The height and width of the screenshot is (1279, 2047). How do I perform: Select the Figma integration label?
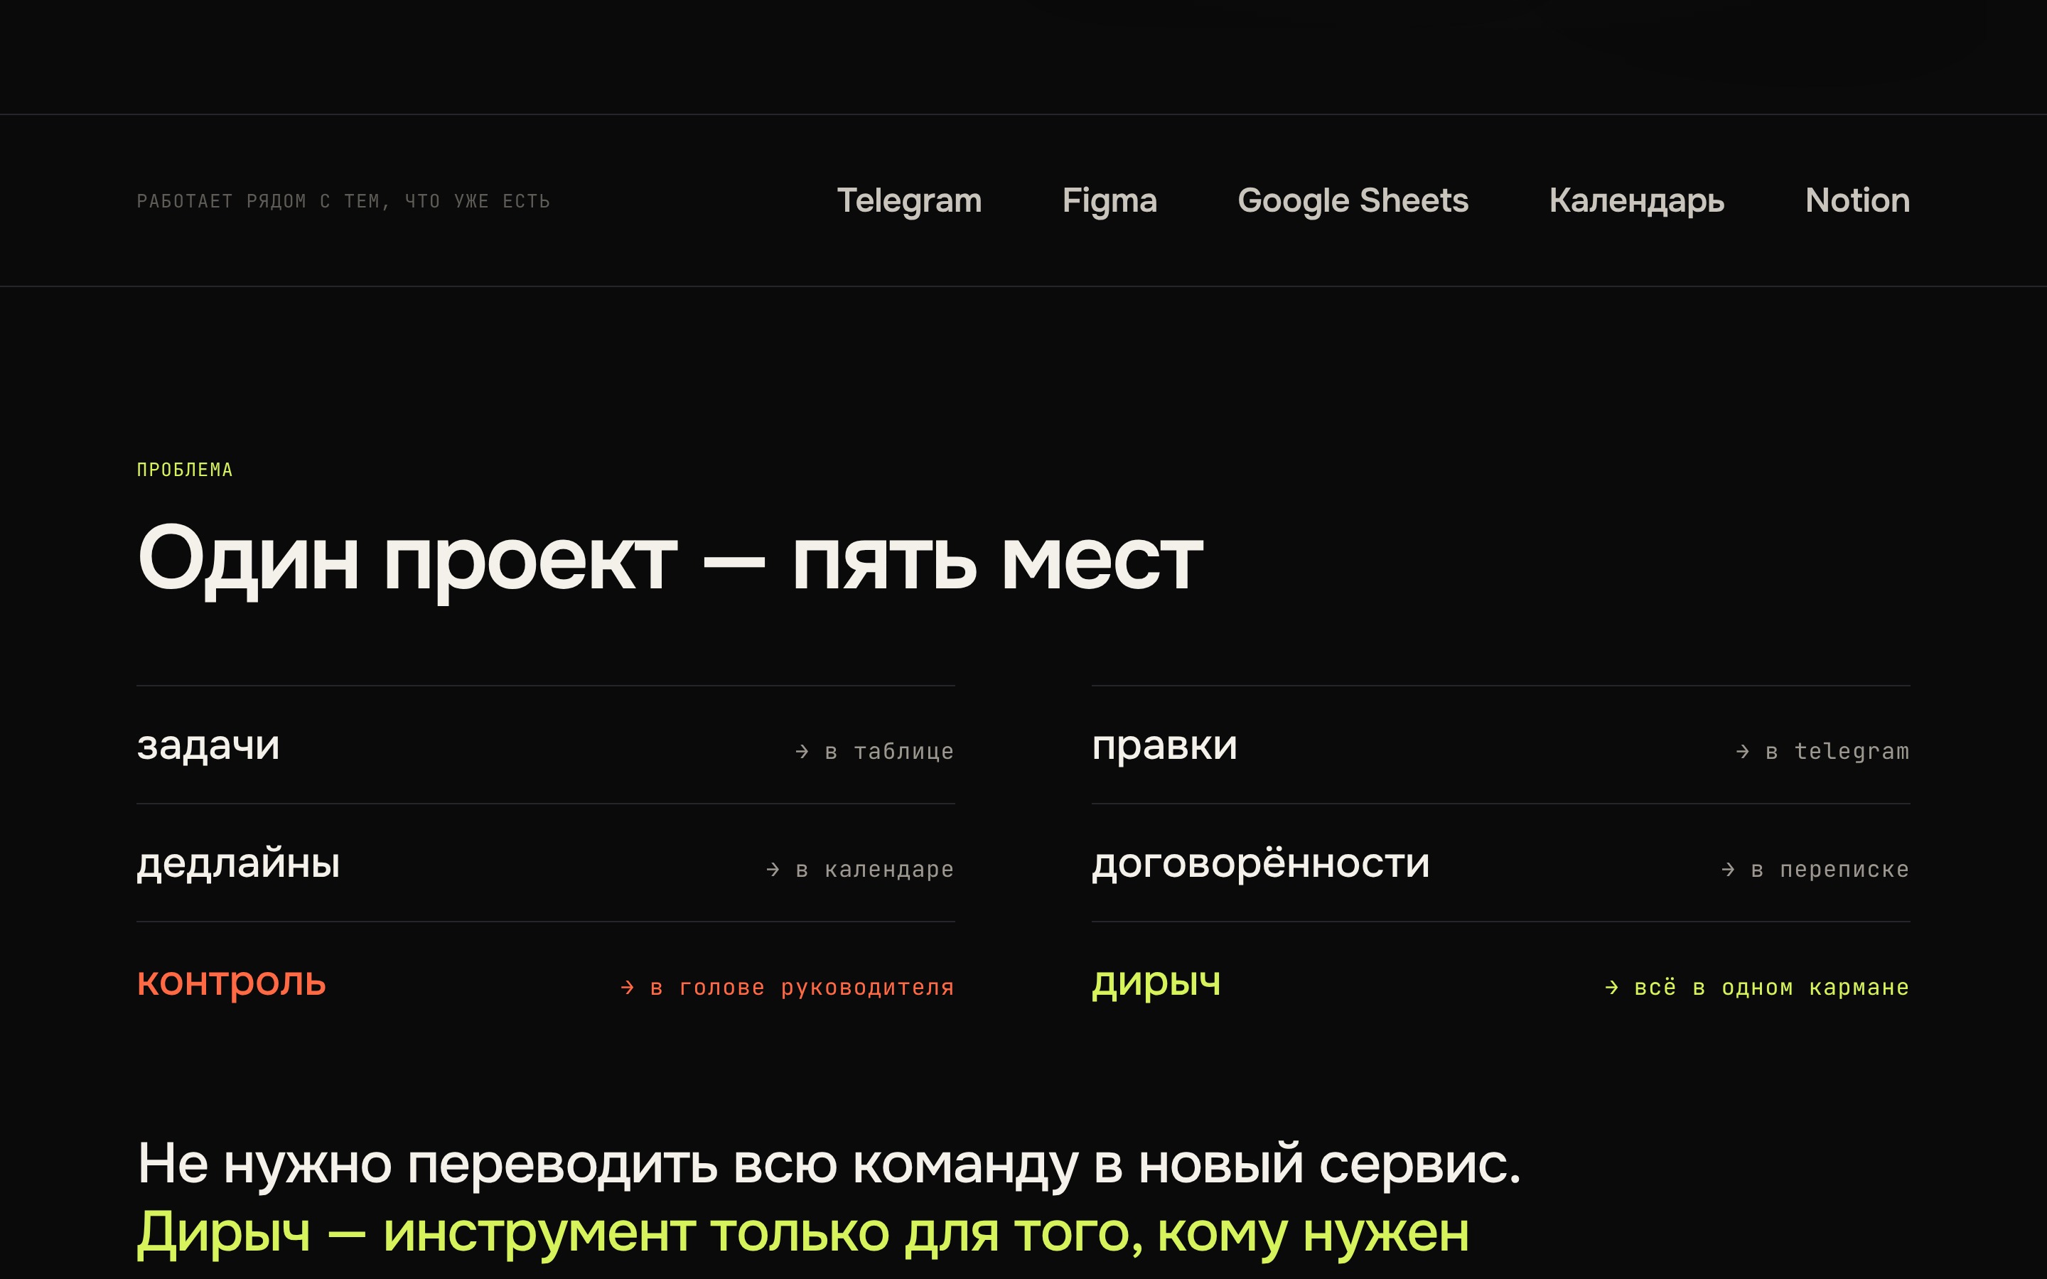1109,201
